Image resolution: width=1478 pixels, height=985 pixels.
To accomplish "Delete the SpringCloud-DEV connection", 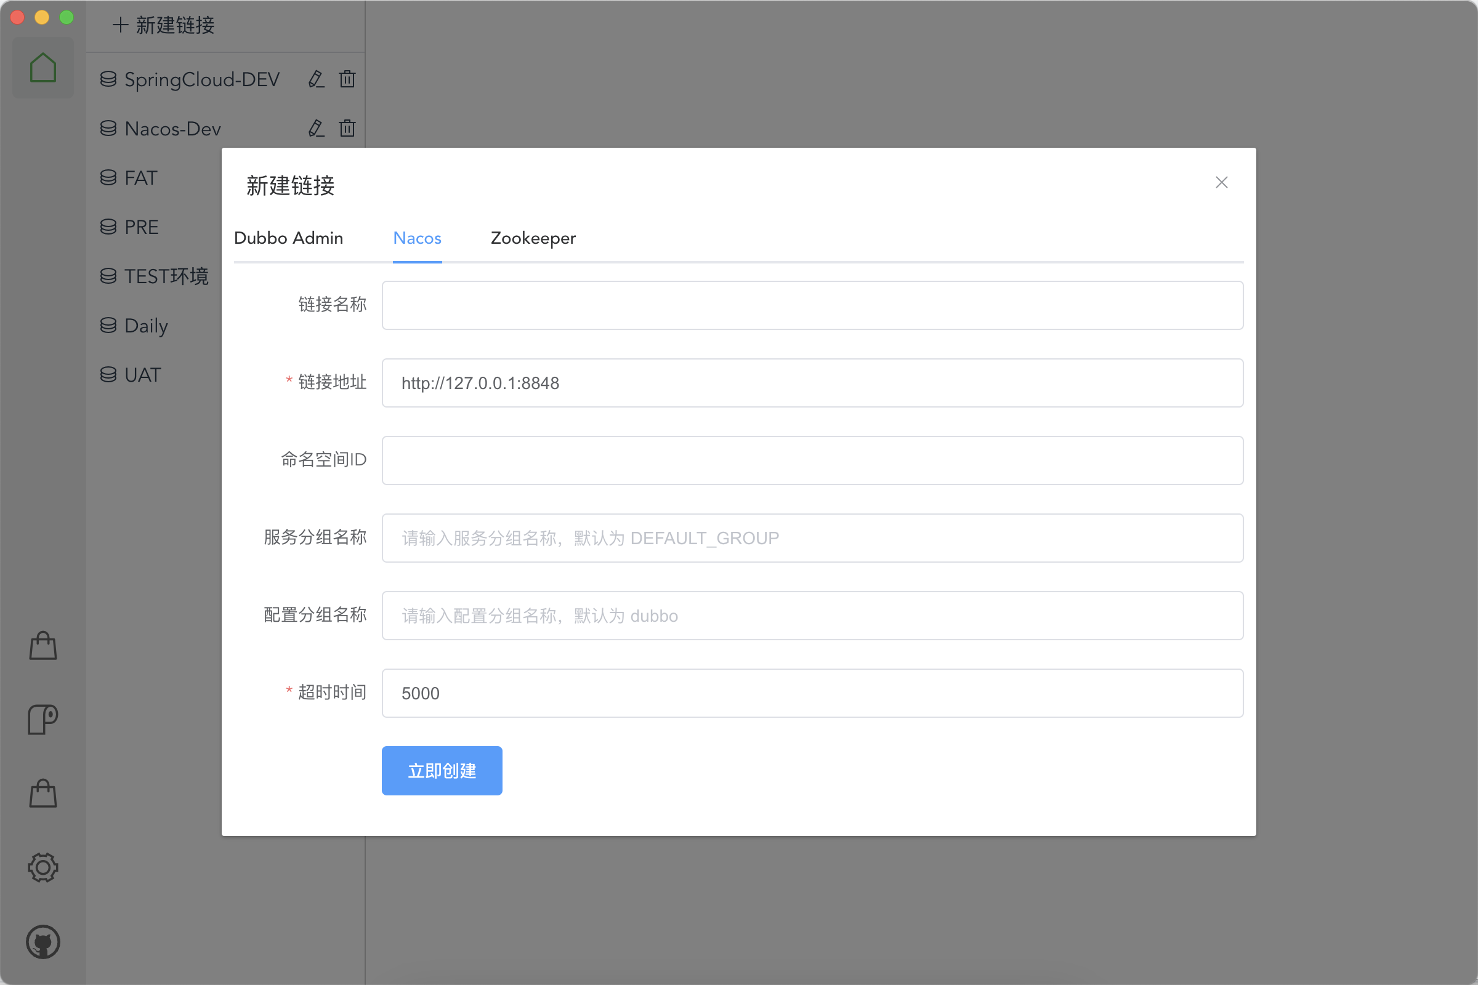I will pos(347,79).
